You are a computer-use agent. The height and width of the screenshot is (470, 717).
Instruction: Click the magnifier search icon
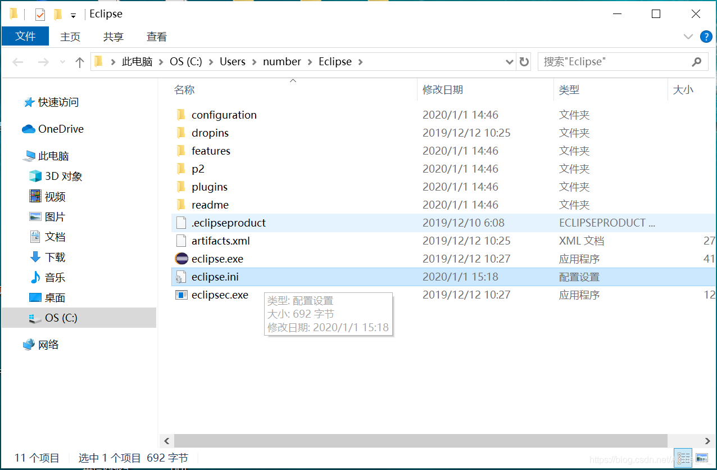tap(697, 62)
